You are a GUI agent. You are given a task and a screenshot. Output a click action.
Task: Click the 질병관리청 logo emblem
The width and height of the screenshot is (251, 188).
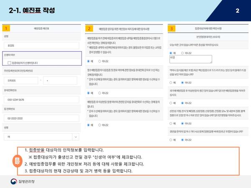(14, 181)
